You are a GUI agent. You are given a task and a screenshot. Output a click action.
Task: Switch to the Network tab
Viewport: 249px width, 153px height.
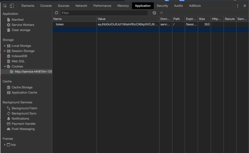click(81, 6)
